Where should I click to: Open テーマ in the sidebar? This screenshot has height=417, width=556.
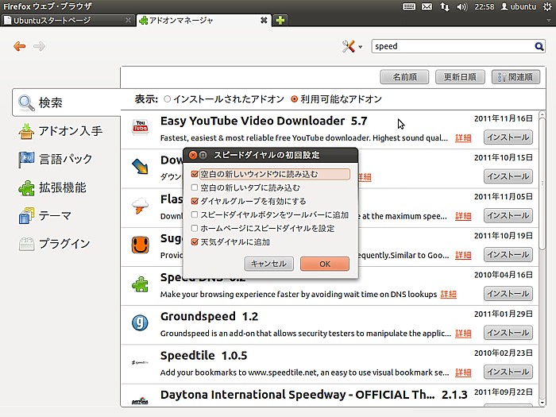(45, 215)
